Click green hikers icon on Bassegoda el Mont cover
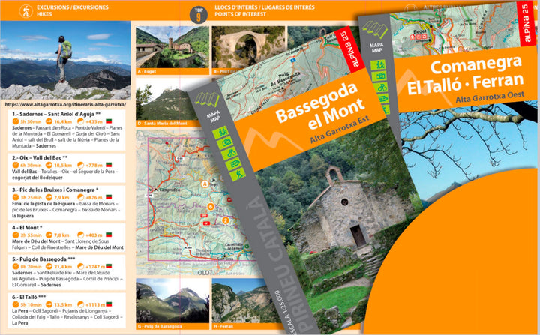 pos(220,132)
